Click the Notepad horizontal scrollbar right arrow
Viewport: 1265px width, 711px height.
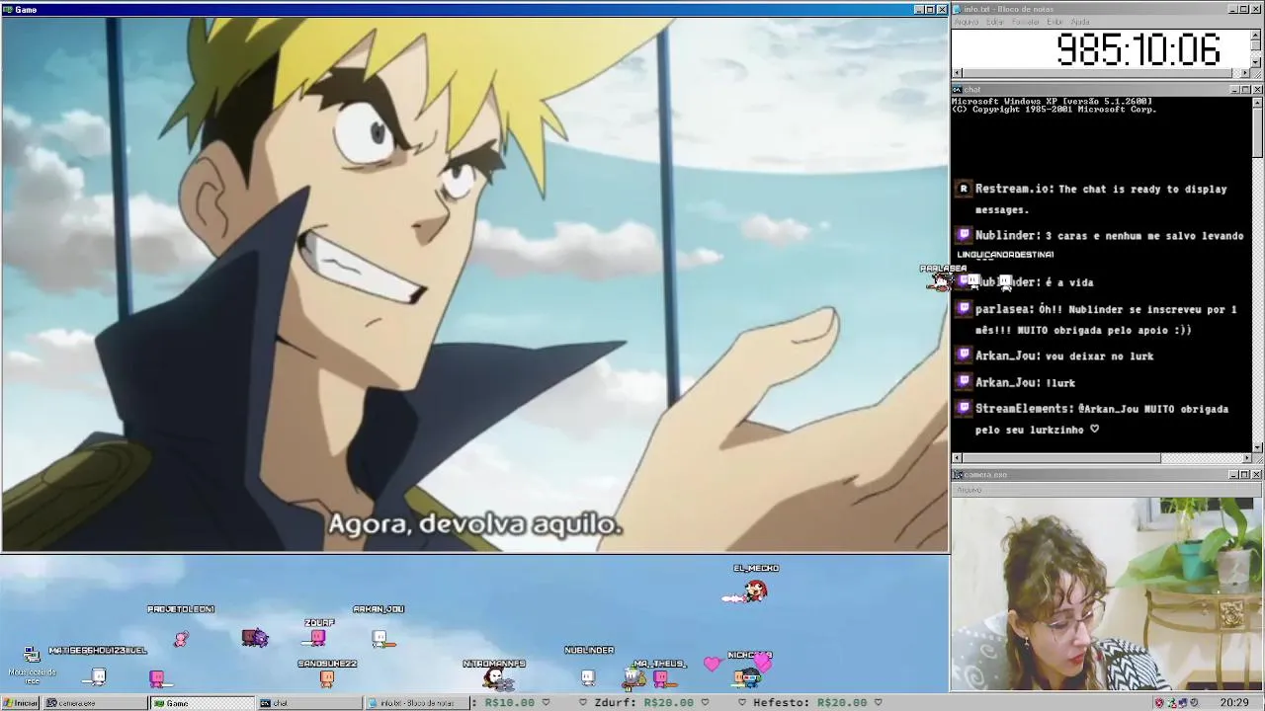point(1245,73)
